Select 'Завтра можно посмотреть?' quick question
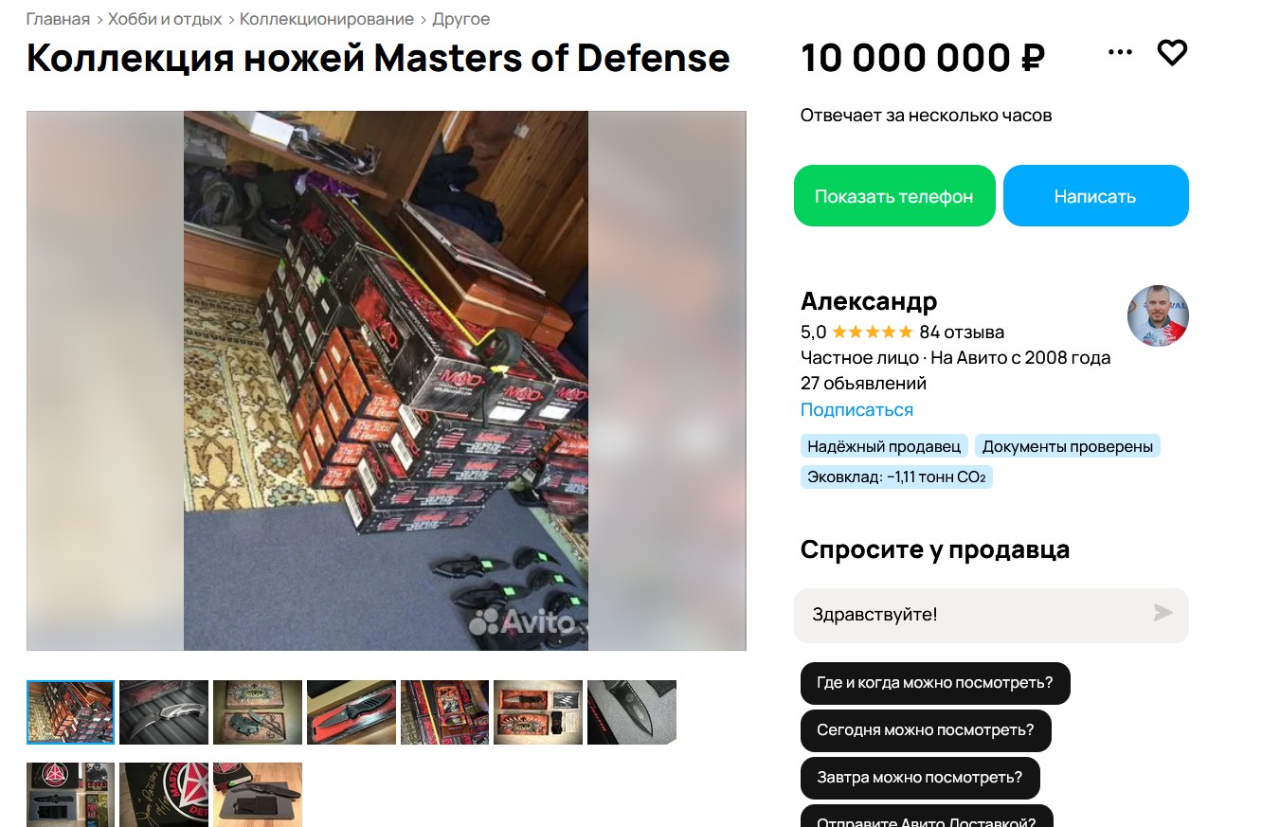Image resolution: width=1280 pixels, height=827 pixels. point(920,778)
